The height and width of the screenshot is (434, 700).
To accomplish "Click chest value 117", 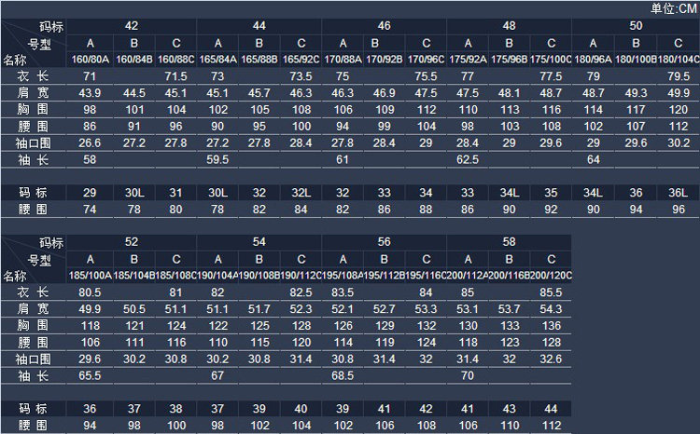I will tap(636, 110).
